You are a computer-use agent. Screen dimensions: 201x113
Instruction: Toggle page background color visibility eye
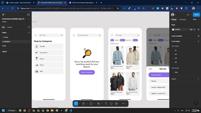point(198,30)
